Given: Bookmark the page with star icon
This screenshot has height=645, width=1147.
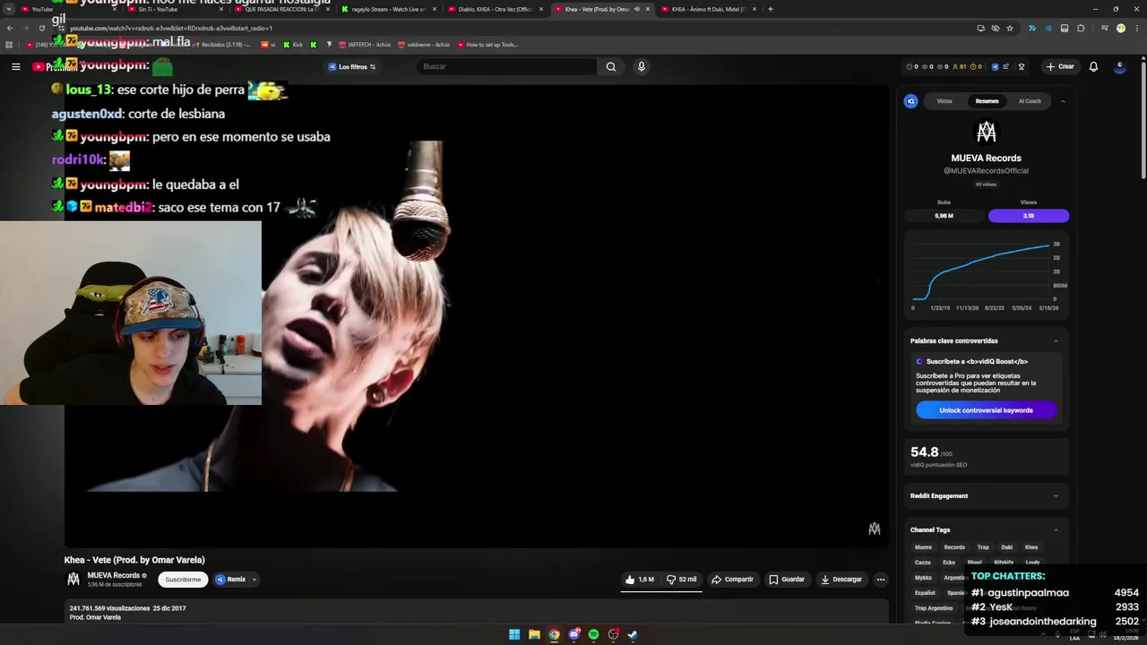Looking at the screenshot, I should 1010,28.
